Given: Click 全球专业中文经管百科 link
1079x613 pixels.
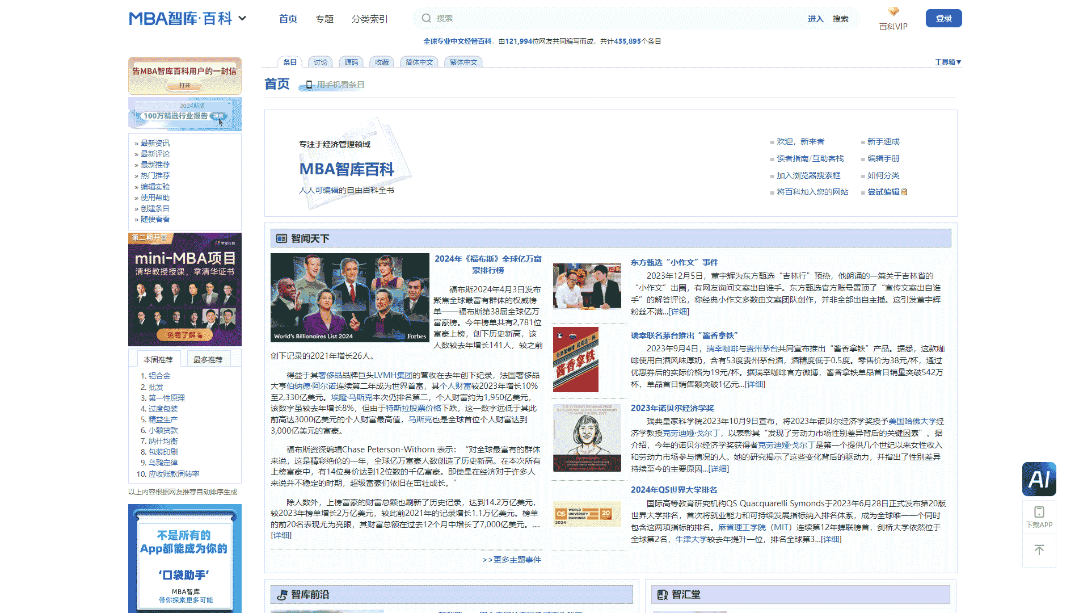Looking at the screenshot, I should (457, 41).
